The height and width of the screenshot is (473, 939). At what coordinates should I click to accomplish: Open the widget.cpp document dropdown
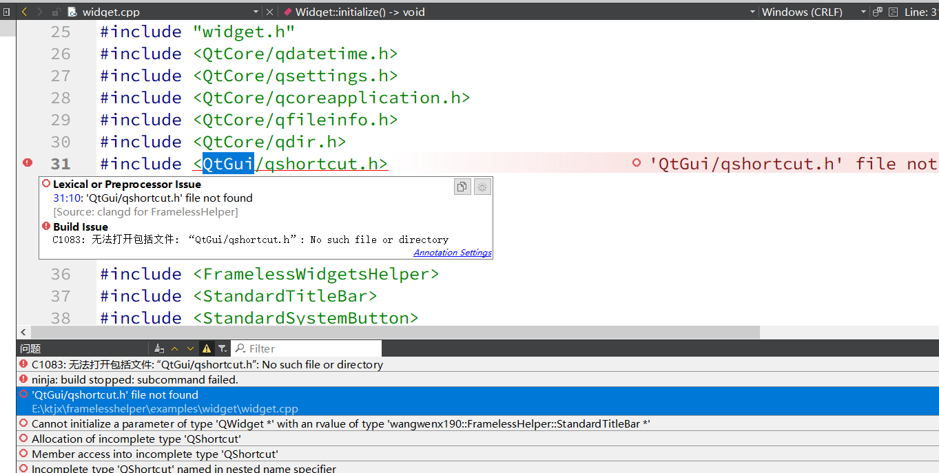point(256,12)
